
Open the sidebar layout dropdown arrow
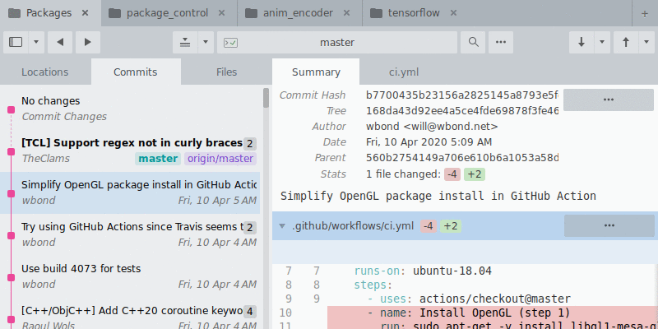pyautogui.click(x=36, y=43)
